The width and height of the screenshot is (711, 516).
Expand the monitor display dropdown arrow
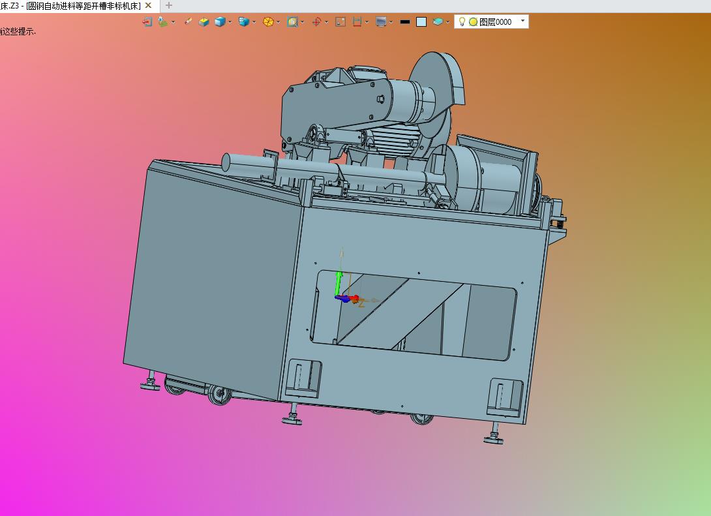point(391,22)
